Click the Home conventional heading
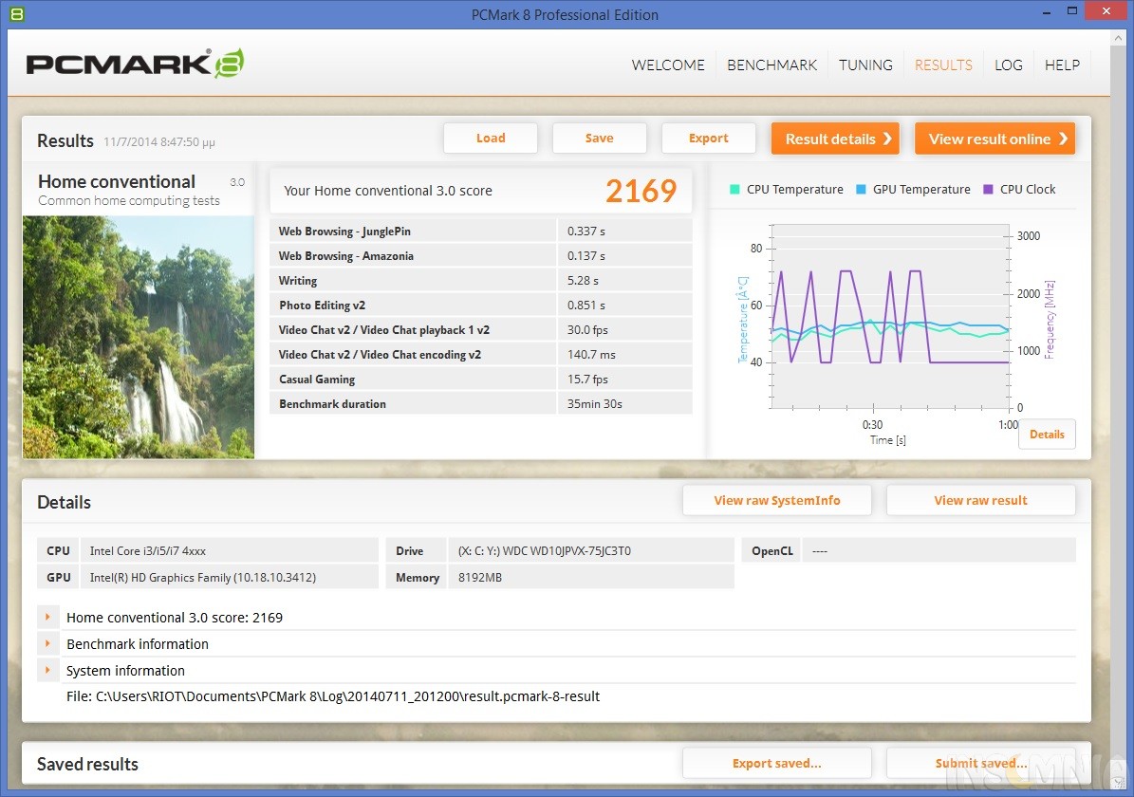Viewport: 1134px width, 797px height. (x=117, y=181)
